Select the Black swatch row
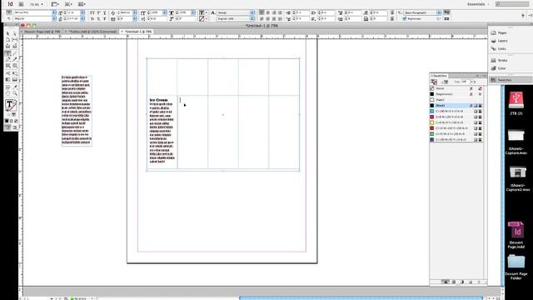This screenshot has height=300, width=533. pos(456,106)
